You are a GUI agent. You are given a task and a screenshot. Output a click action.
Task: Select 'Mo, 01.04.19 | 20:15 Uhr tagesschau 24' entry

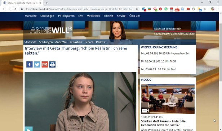(x=165, y=53)
